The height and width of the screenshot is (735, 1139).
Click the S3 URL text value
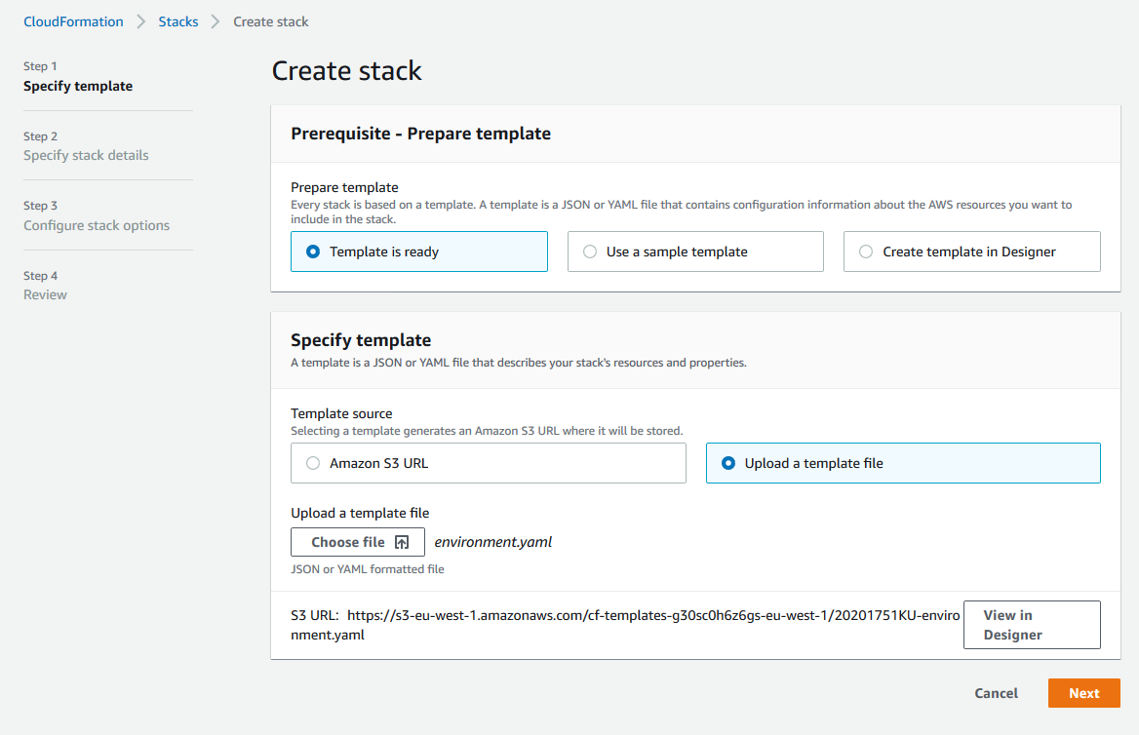coord(625,625)
